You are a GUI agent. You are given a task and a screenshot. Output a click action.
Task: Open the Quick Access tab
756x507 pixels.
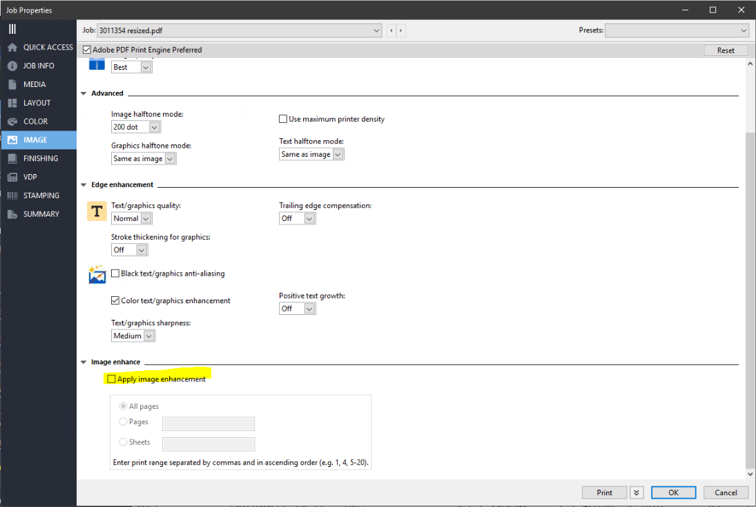[x=39, y=47]
